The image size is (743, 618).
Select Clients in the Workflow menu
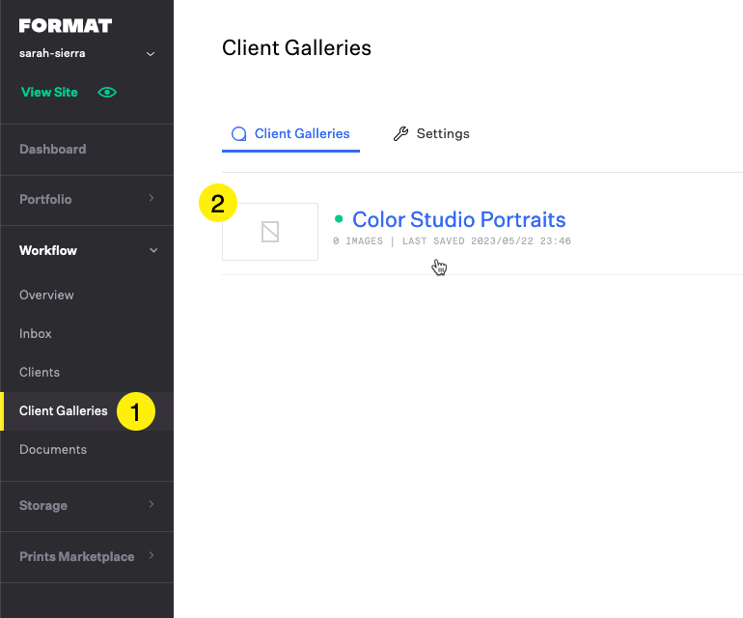[x=40, y=373]
